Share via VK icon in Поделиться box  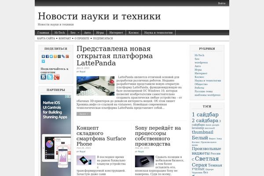[x=43, y=56]
